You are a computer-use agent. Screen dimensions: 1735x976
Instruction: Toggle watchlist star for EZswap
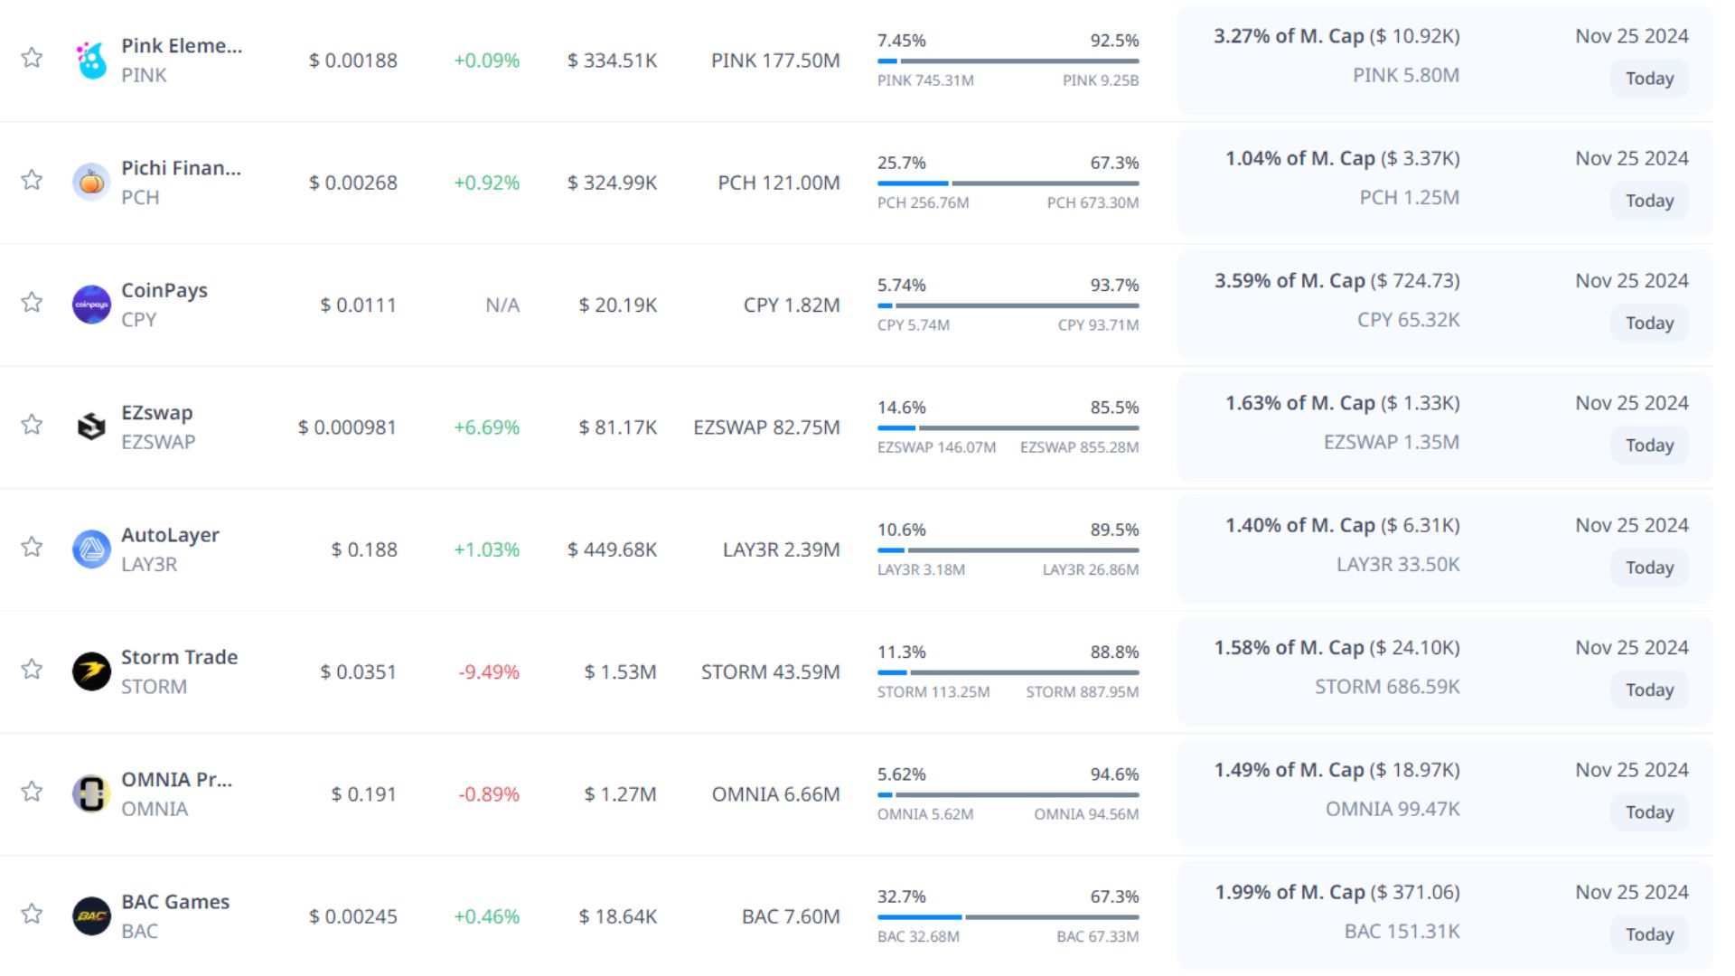[x=32, y=425]
